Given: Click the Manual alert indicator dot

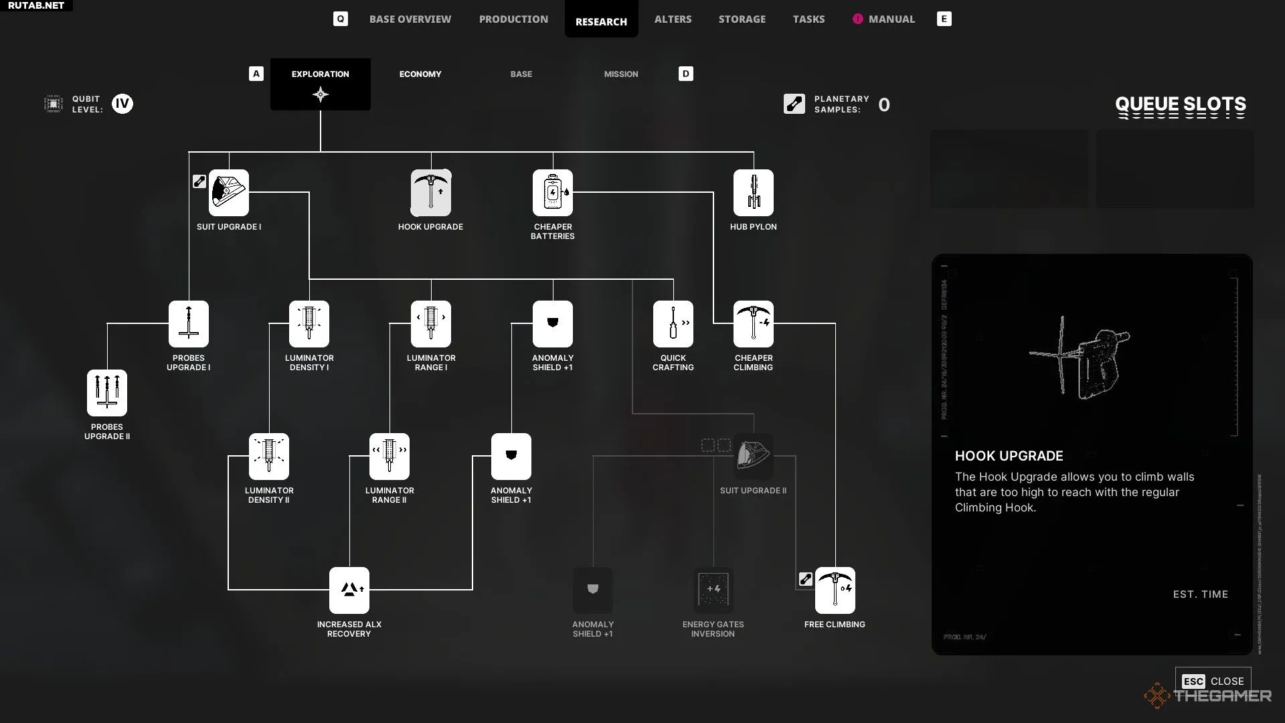Looking at the screenshot, I should point(857,19).
